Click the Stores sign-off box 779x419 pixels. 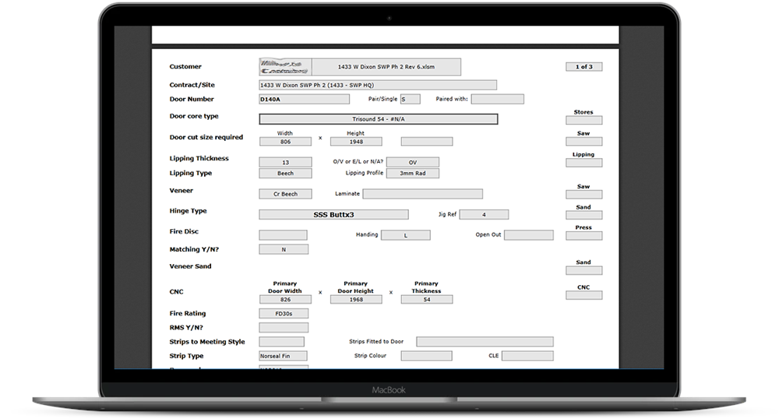click(x=583, y=121)
